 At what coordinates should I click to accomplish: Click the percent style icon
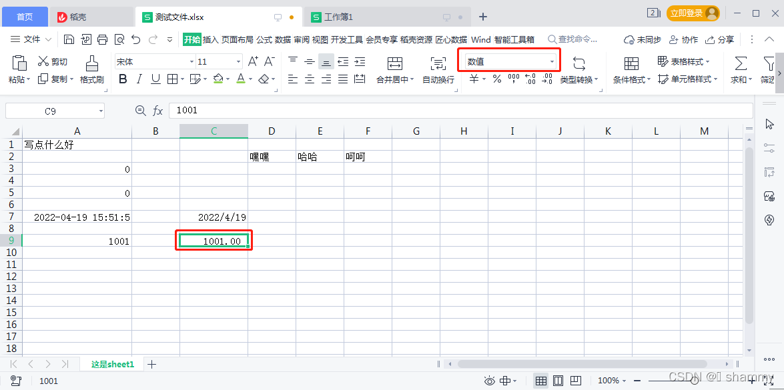click(x=497, y=79)
